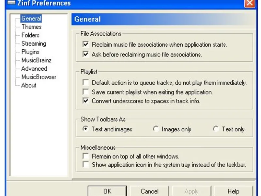
Task: Choose Text only for toolbars
Action: pyautogui.click(x=216, y=129)
